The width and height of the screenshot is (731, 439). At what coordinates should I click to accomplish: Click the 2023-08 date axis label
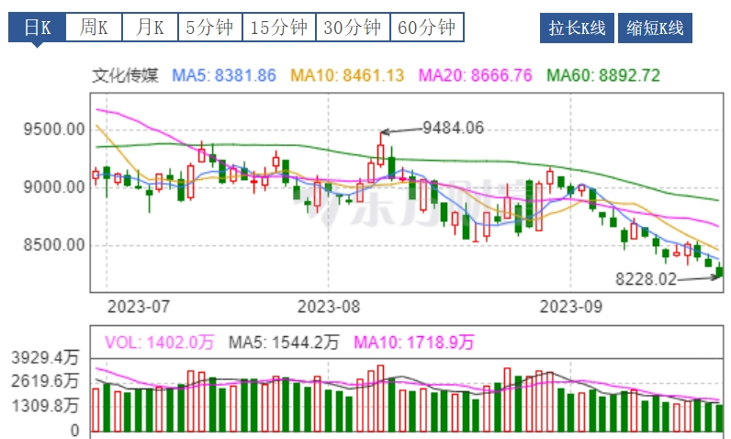click(x=332, y=305)
